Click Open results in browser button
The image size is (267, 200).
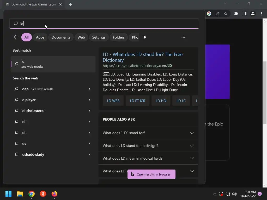[x=151, y=174]
